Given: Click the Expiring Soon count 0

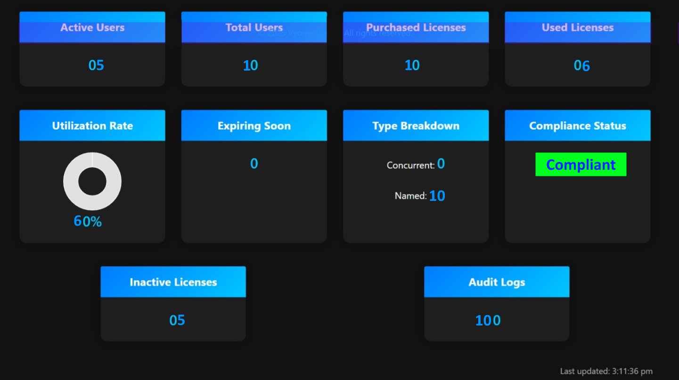Looking at the screenshot, I should pyautogui.click(x=254, y=164).
